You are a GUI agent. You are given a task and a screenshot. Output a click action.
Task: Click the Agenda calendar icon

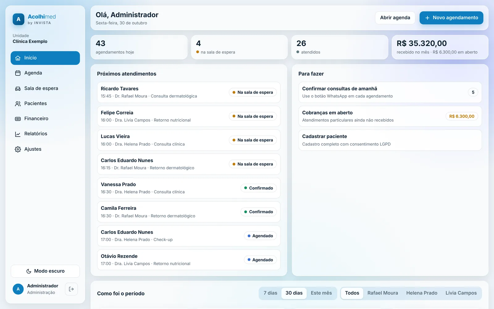point(18,73)
